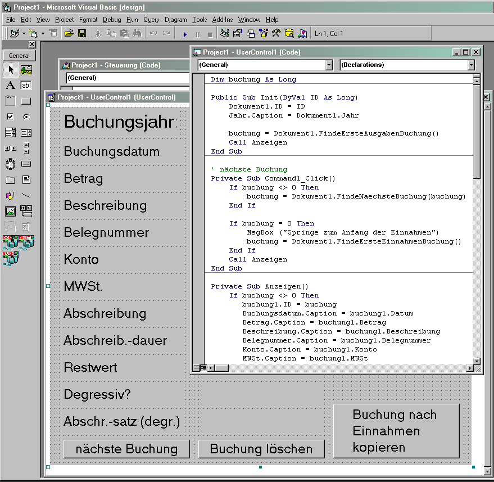Click the End stop icon
Image resolution: width=494 pixels, height=482 pixels.
point(210,34)
